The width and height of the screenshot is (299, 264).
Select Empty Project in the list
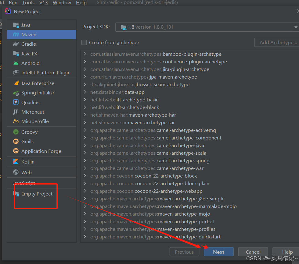(x=41, y=194)
